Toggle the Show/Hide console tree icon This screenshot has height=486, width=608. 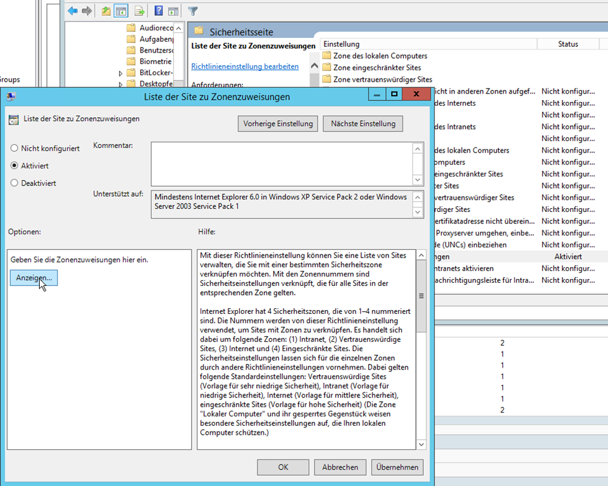(120, 11)
